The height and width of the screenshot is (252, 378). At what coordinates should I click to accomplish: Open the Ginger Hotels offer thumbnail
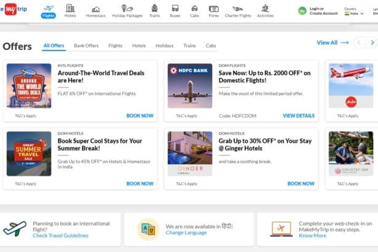tap(190, 154)
